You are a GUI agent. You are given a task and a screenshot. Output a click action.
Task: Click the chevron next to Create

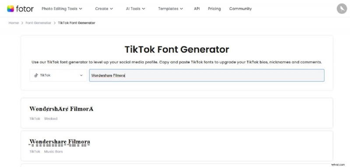coord(111,9)
